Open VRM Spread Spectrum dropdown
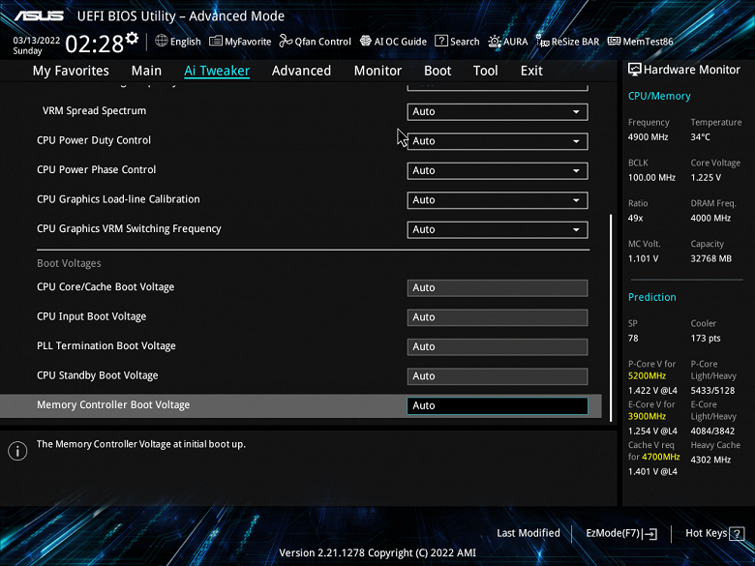755x566 pixels. [x=497, y=111]
